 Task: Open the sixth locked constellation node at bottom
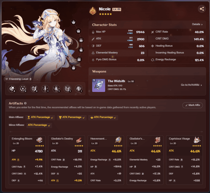[74, 68]
